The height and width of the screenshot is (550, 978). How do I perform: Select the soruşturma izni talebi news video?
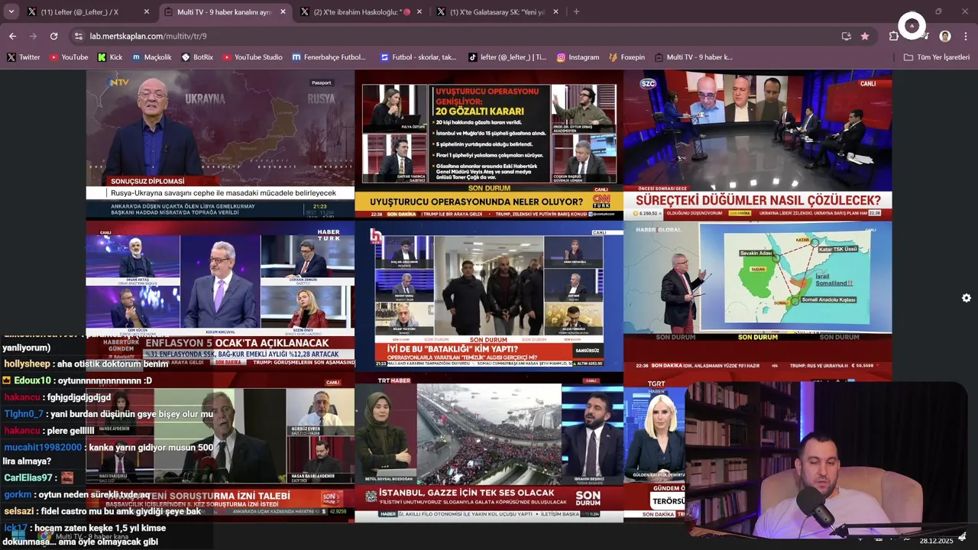(220, 448)
